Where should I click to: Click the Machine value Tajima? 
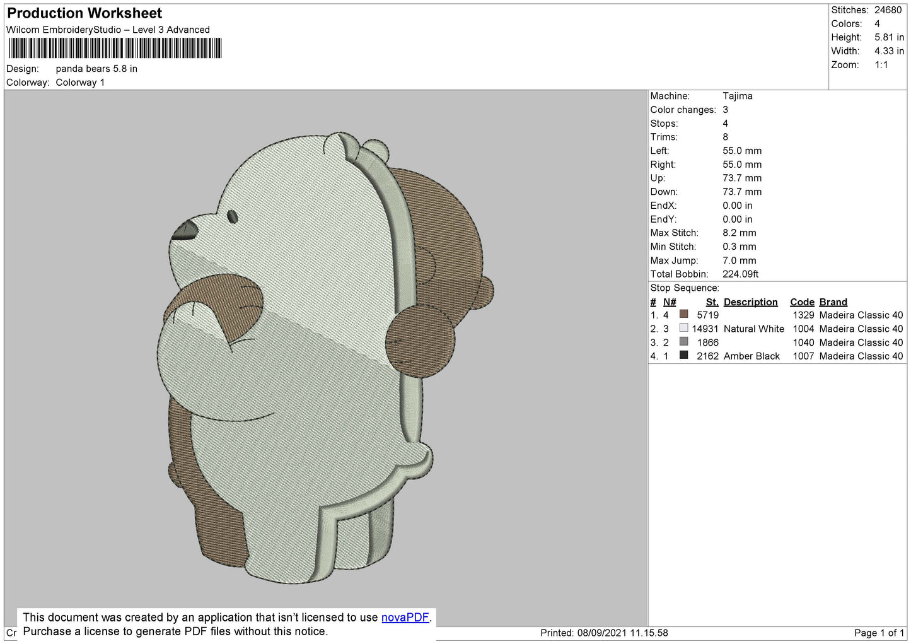tap(737, 96)
